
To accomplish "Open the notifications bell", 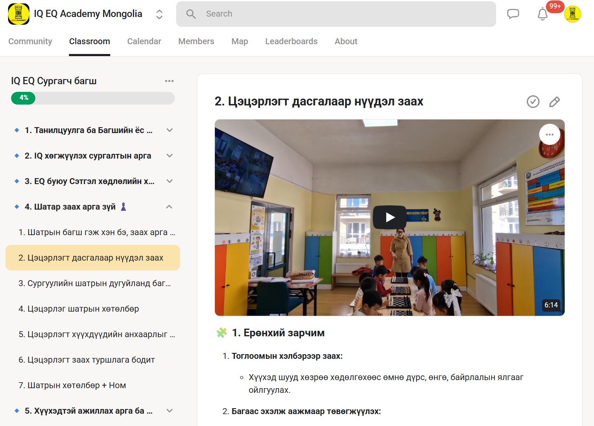I will pos(543,14).
